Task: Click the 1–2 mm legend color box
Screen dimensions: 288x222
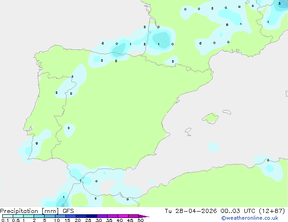Action: [29, 216]
